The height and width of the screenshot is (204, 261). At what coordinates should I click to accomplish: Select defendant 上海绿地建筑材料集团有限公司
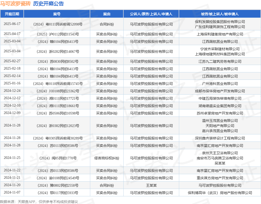(x=220, y=54)
